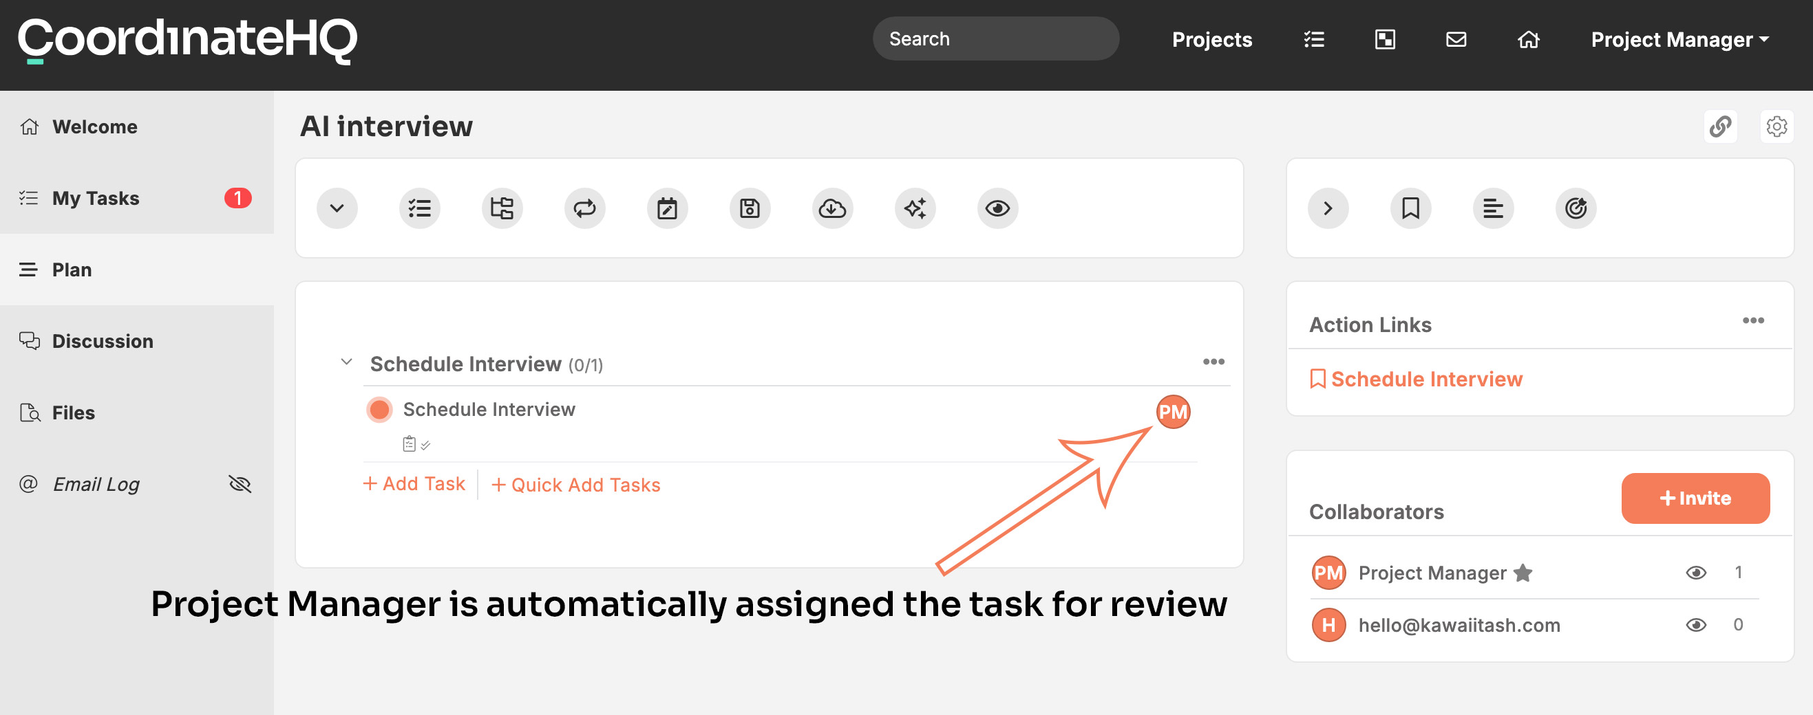Focus the Search field
The height and width of the screenshot is (715, 1813).
point(995,39)
